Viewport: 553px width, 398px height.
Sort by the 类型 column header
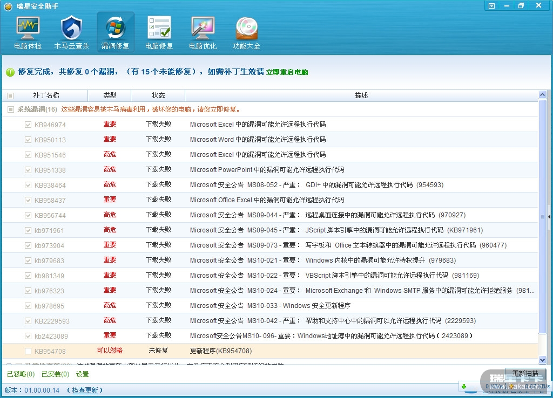point(110,95)
